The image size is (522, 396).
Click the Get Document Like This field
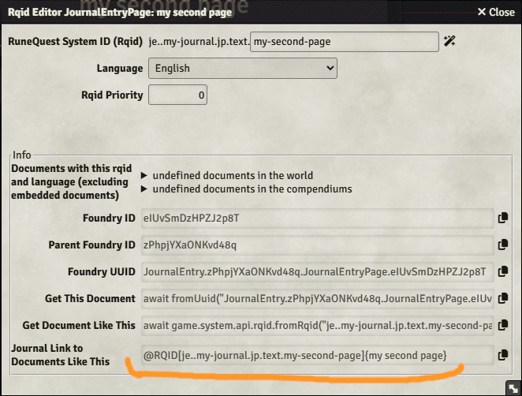(316, 326)
